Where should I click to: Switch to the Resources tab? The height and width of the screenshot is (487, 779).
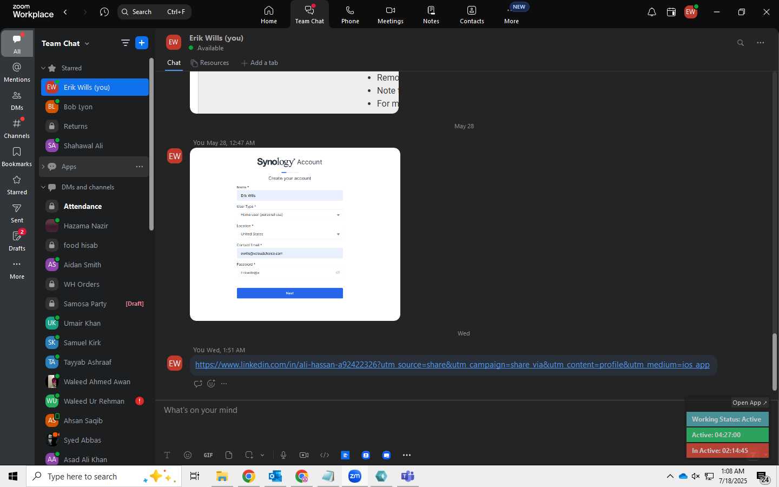(209, 63)
